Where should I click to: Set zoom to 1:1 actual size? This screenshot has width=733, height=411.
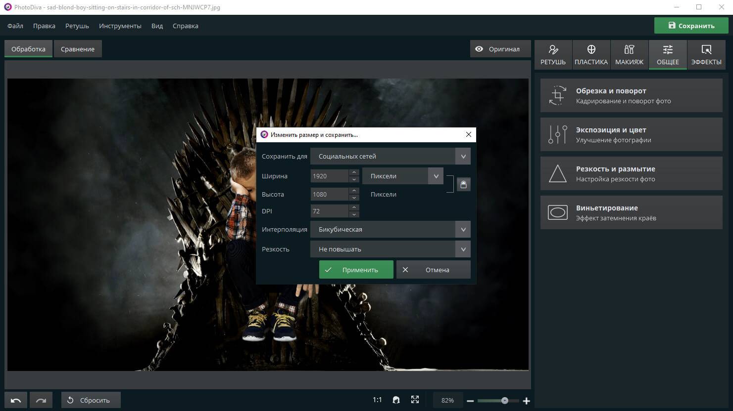[377, 400]
